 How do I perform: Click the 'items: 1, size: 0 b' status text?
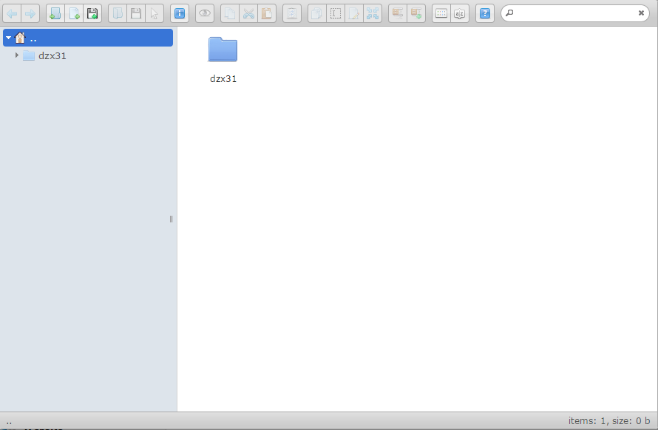click(x=609, y=421)
